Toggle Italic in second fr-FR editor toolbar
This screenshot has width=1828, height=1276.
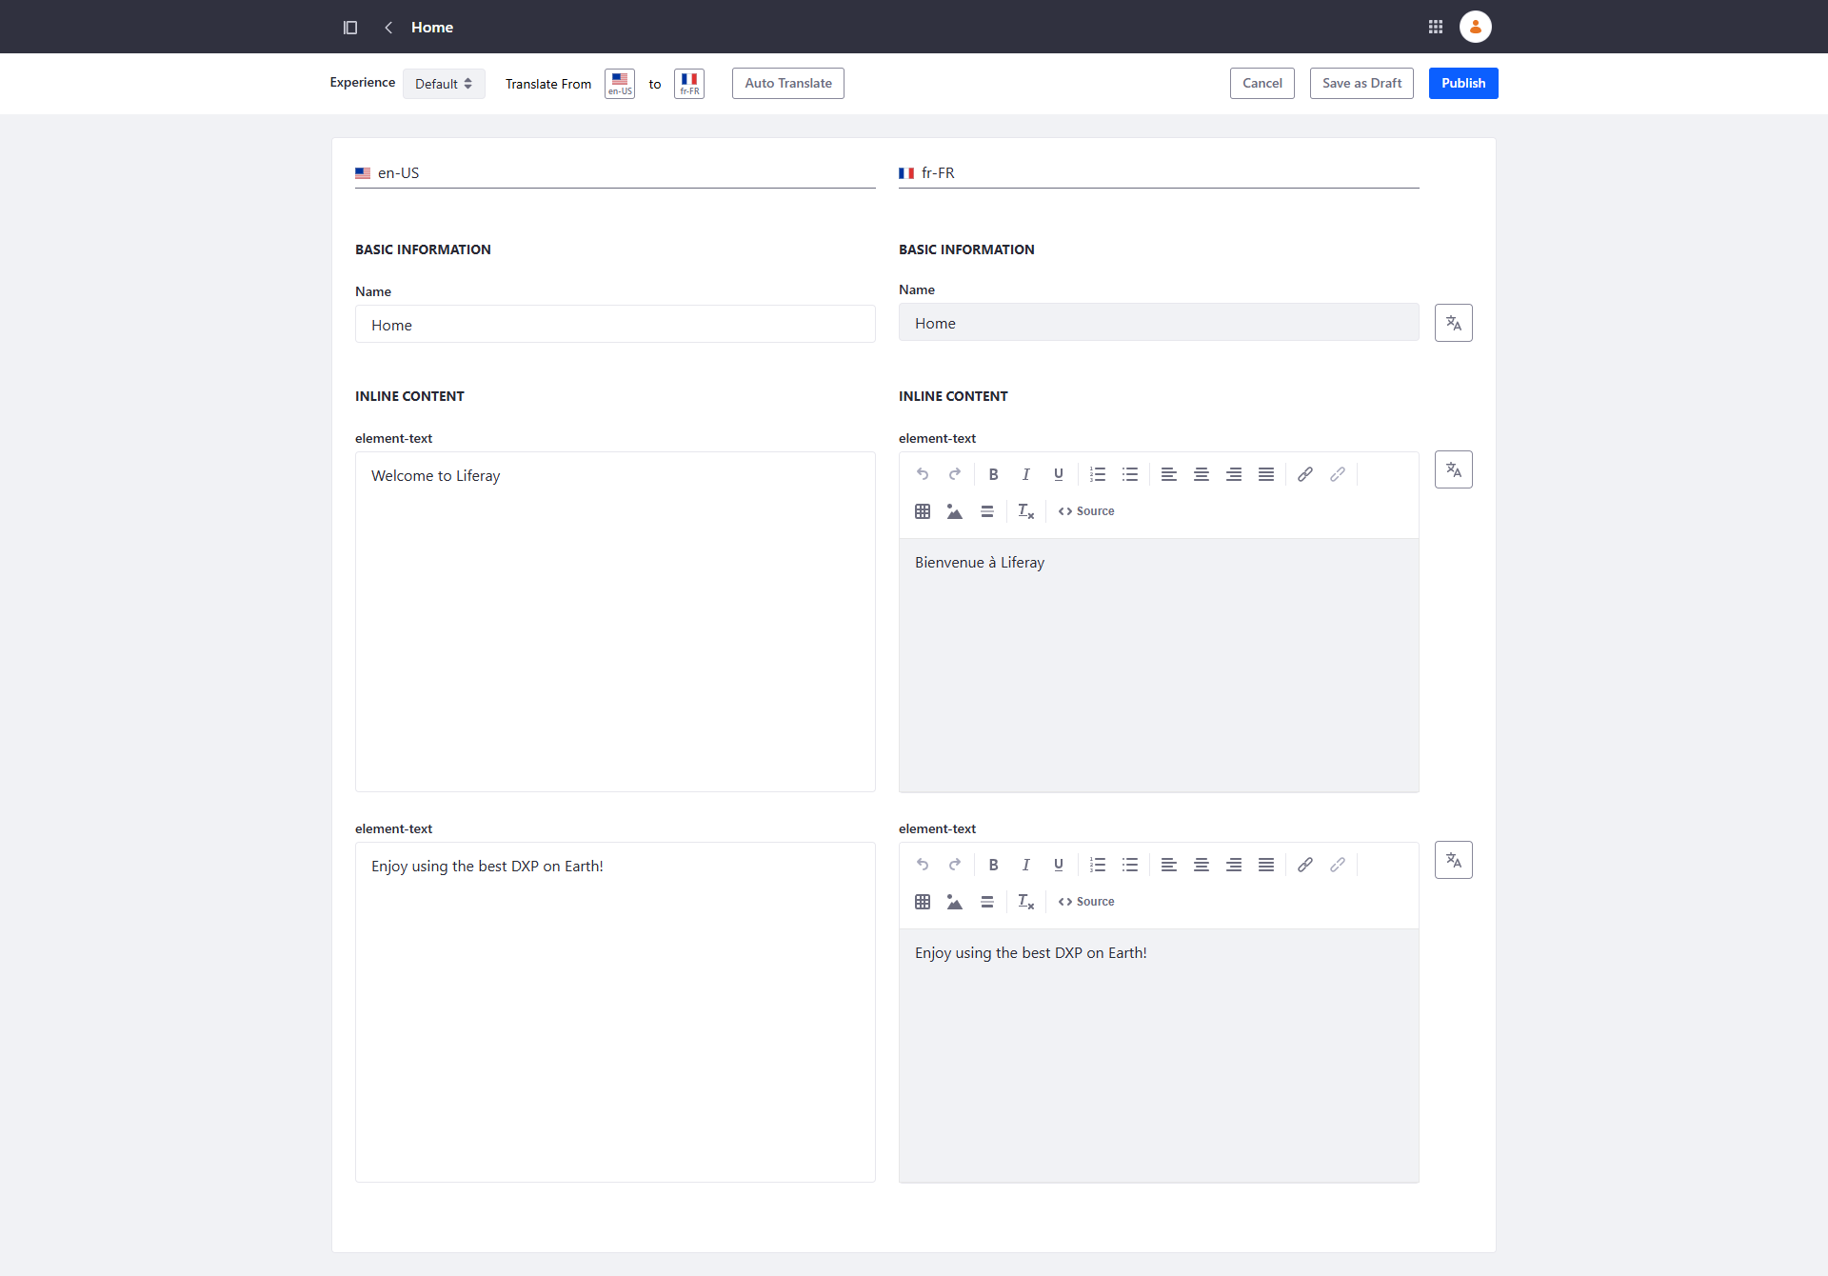tap(1025, 865)
